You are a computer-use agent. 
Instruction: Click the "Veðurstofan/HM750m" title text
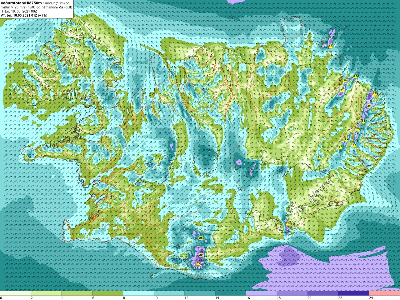21,3
